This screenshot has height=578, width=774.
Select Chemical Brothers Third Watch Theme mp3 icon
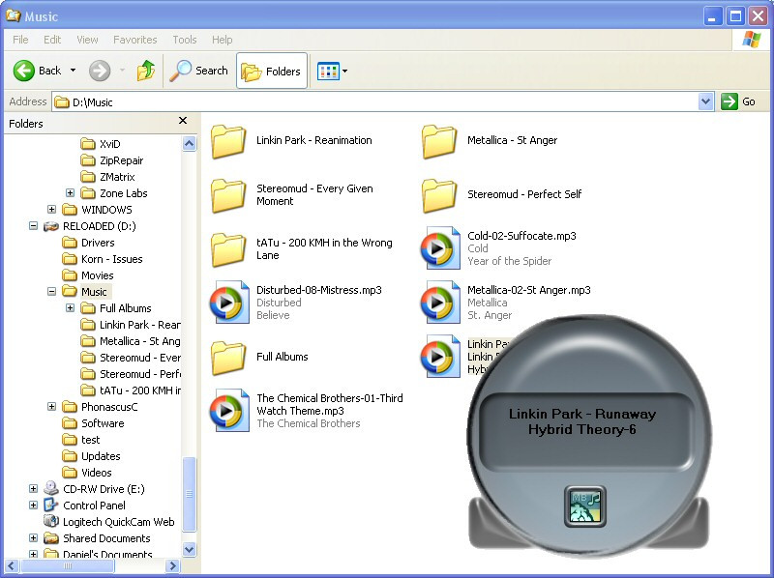pos(229,411)
